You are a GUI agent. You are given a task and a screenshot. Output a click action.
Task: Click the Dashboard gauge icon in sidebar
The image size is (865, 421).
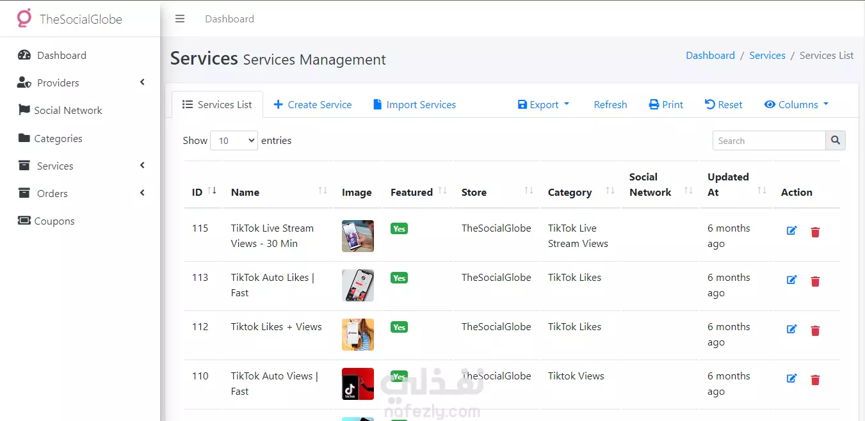click(24, 55)
